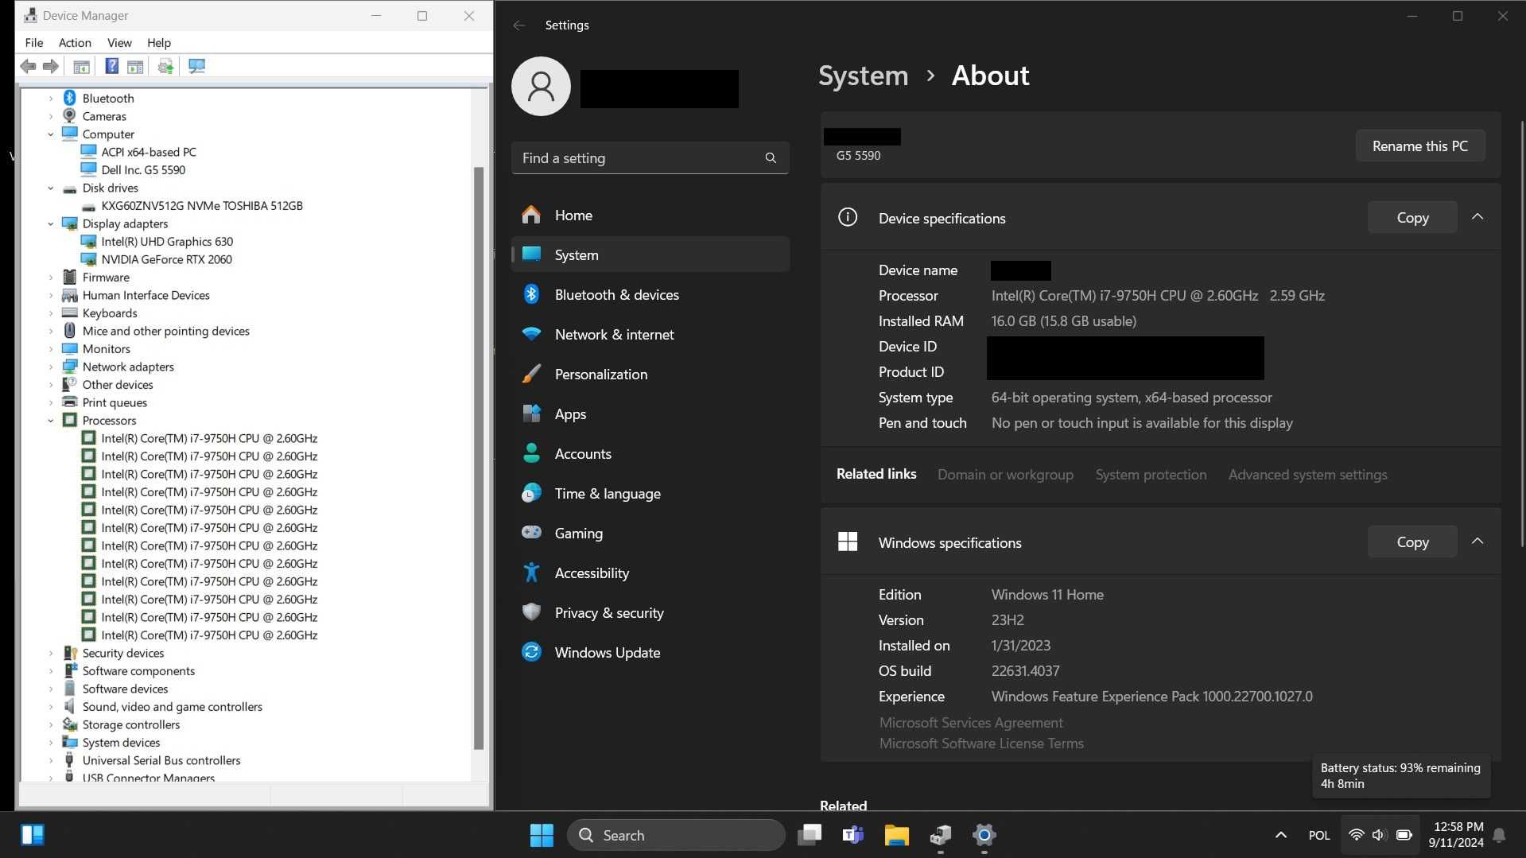Click Device Manager vertical scrollbar
The image size is (1526, 858).
pyautogui.click(x=479, y=457)
